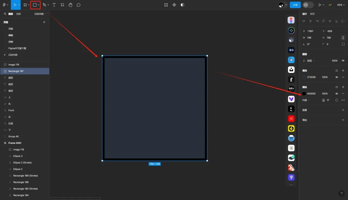
Task: Click the align left icon
Action: [x=304, y=21]
